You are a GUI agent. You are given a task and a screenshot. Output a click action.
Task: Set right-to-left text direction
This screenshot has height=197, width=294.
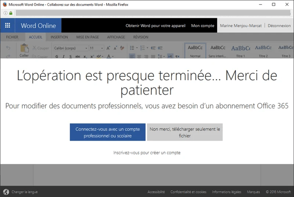pos(177,56)
